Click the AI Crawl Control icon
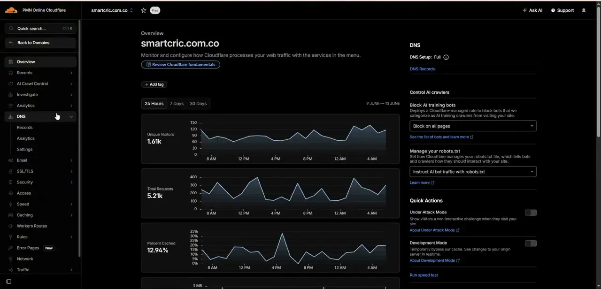601x289 pixels. (x=11, y=84)
